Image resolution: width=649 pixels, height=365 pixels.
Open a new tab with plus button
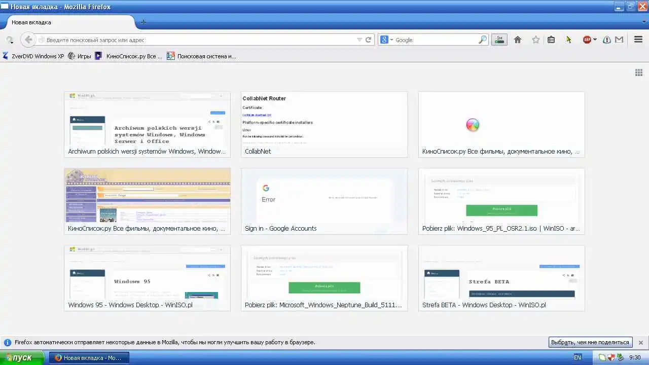(x=143, y=22)
